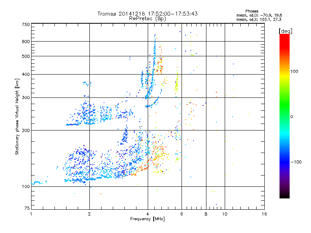Click the colorbar tick label "100"

click(x=294, y=71)
